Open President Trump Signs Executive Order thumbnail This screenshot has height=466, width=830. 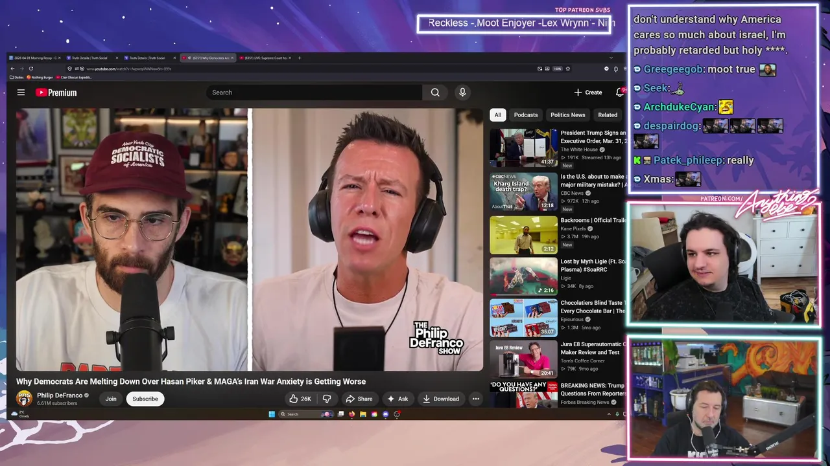[523, 148]
